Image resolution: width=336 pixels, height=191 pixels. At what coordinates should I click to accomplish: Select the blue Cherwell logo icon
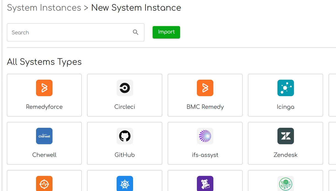pyautogui.click(x=44, y=136)
